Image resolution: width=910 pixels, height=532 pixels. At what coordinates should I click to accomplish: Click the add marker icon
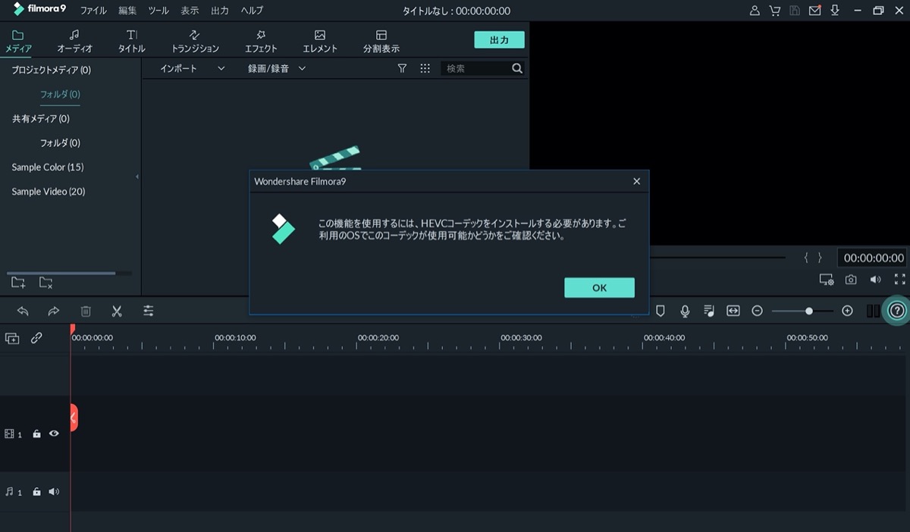pyautogui.click(x=661, y=311)
